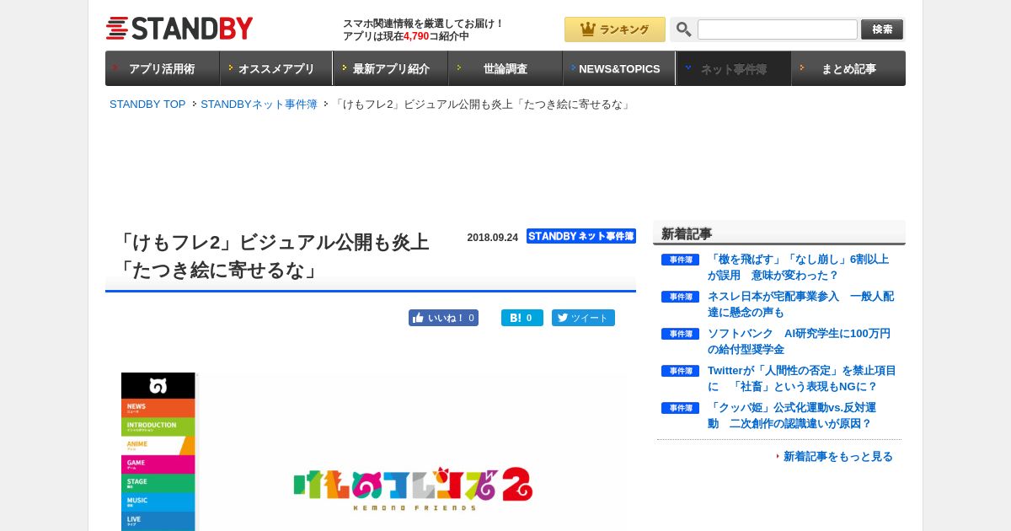This screenshot has width=1011, height=531.
Task: Focus the site search input field
Action: pos(778,29)
